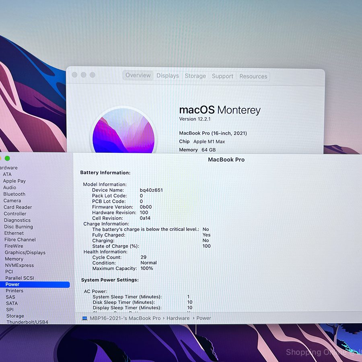Select SATA in the sidebar
Image resolution: width=362 pixels, height=362 pixels.
pos(12,303)
